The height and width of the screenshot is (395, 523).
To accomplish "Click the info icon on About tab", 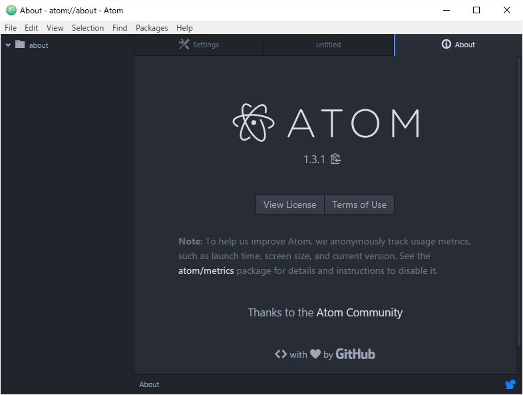I will (446, 44).
